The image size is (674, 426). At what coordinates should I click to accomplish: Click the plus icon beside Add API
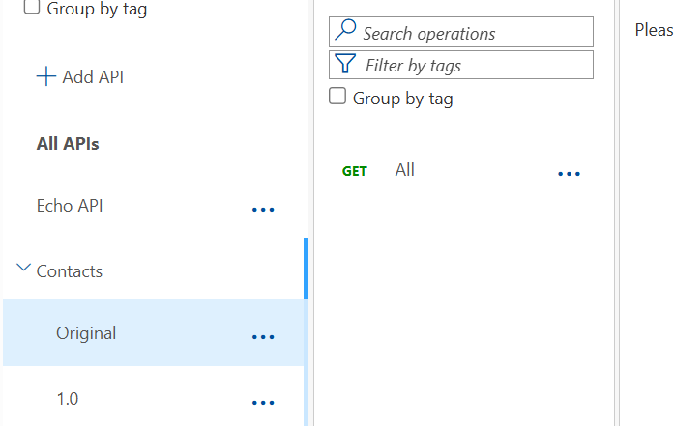coord(46,77)
